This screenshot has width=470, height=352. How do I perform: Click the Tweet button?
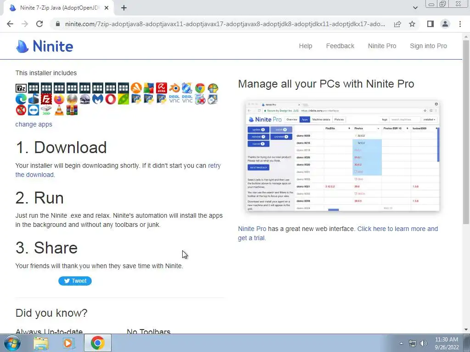point(75,281)
